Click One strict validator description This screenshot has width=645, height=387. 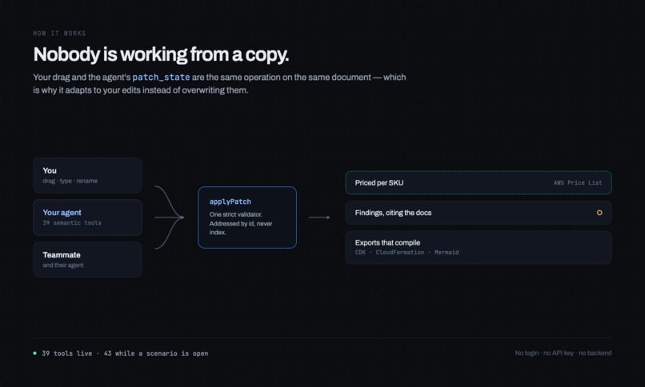241,224
